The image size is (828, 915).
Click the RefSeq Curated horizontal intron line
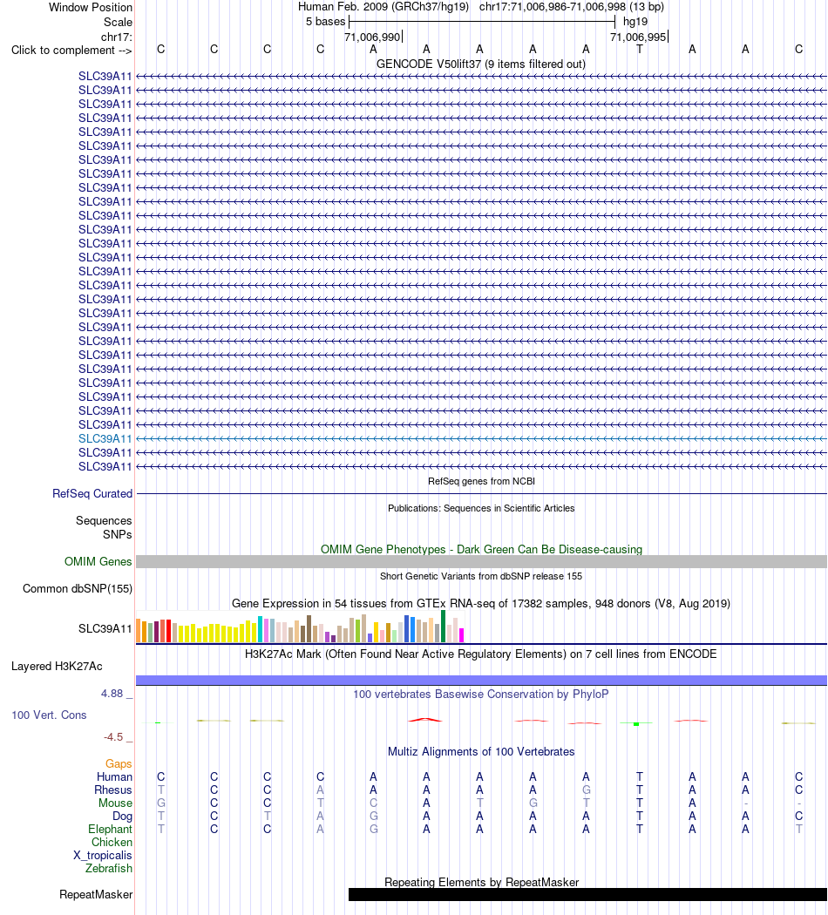pos(481,494)
